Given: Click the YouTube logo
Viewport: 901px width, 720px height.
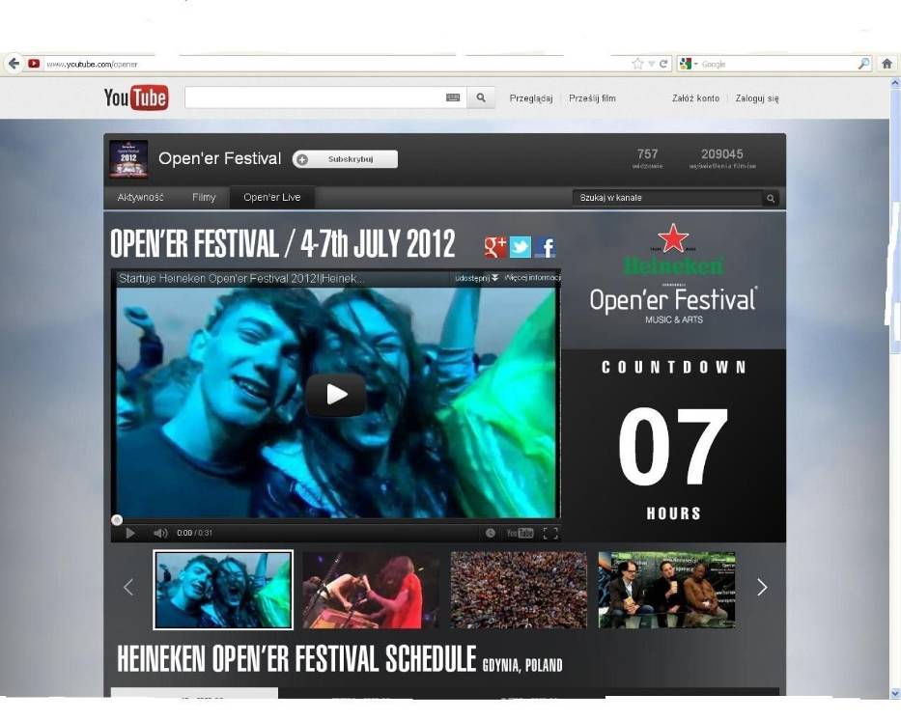Looking at the screenshot, I should [x=135, y=97].
